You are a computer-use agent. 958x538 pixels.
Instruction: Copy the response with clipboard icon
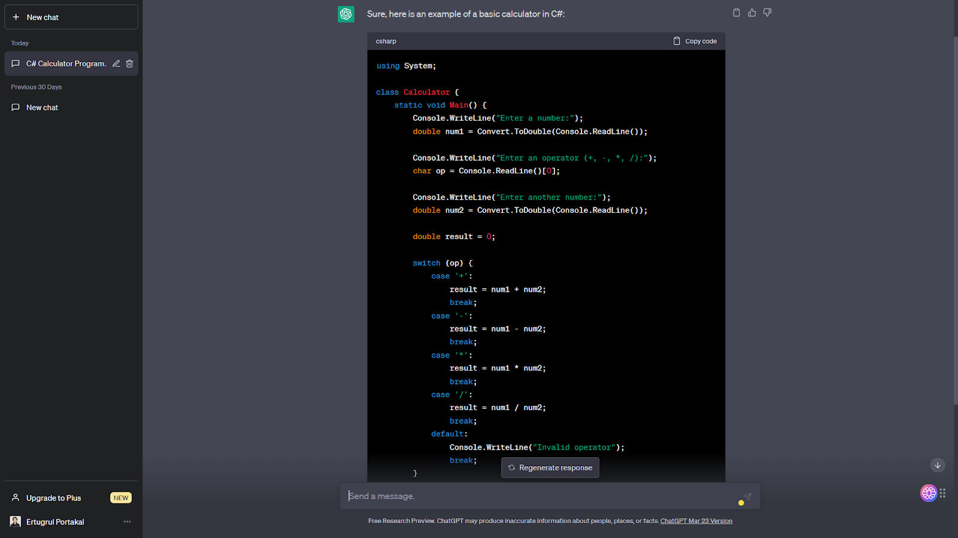point(736,13)
